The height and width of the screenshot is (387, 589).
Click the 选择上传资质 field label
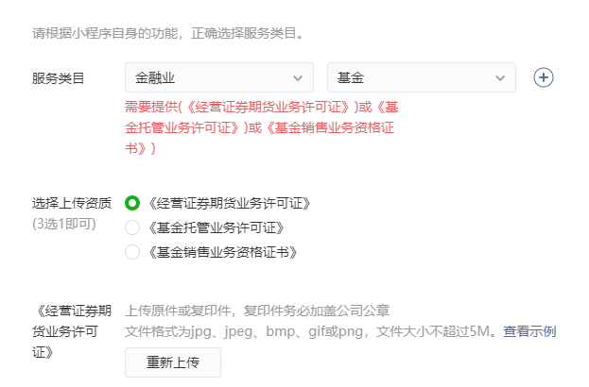click(x=72, y=203)
